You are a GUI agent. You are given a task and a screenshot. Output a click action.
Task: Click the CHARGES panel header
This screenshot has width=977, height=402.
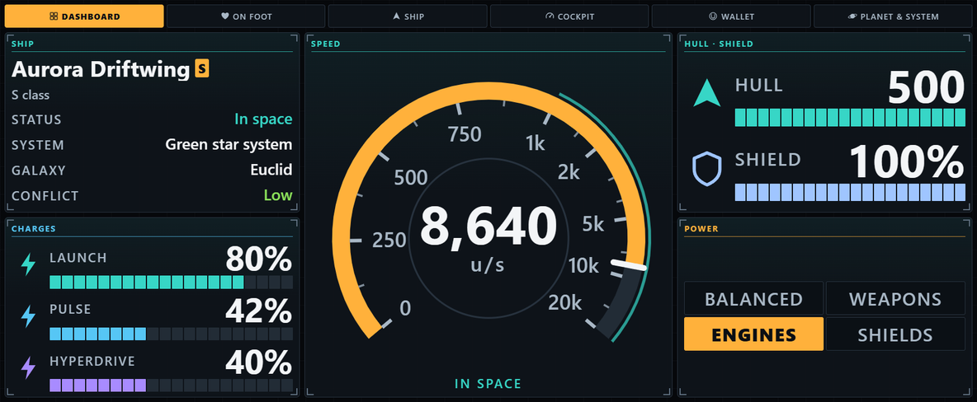[34, 228]
